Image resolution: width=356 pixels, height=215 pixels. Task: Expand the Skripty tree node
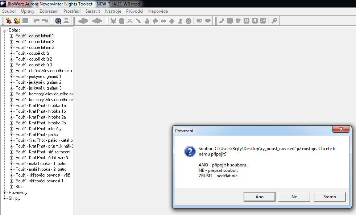pyautogui.click(x=5, y=198)
